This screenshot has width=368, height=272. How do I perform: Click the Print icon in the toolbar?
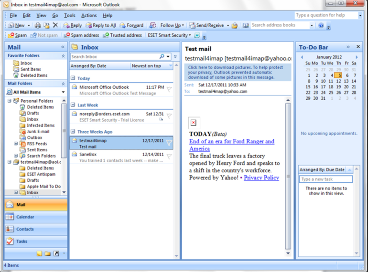point(38,25)
